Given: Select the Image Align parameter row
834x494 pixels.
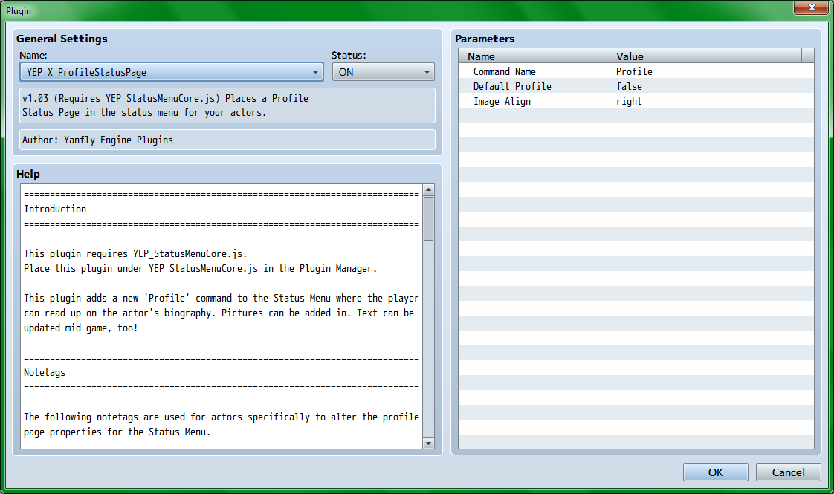Looking at the screenshot, I should point(636,101).
